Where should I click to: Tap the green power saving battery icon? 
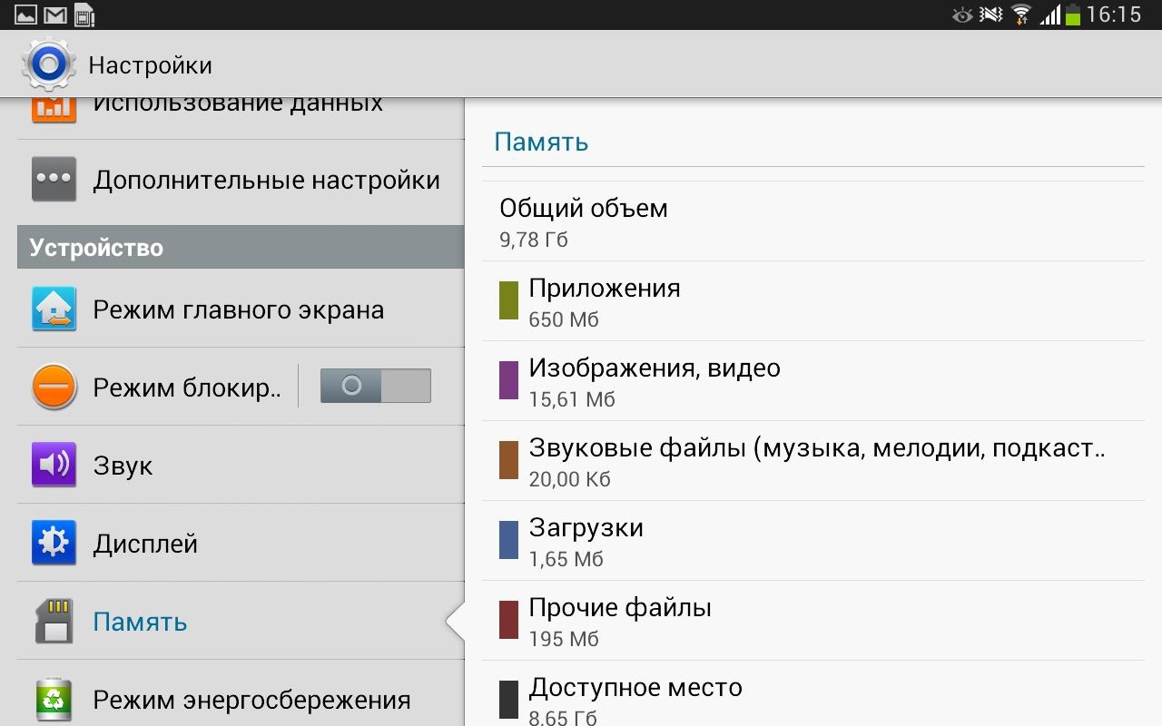[54, 700]
